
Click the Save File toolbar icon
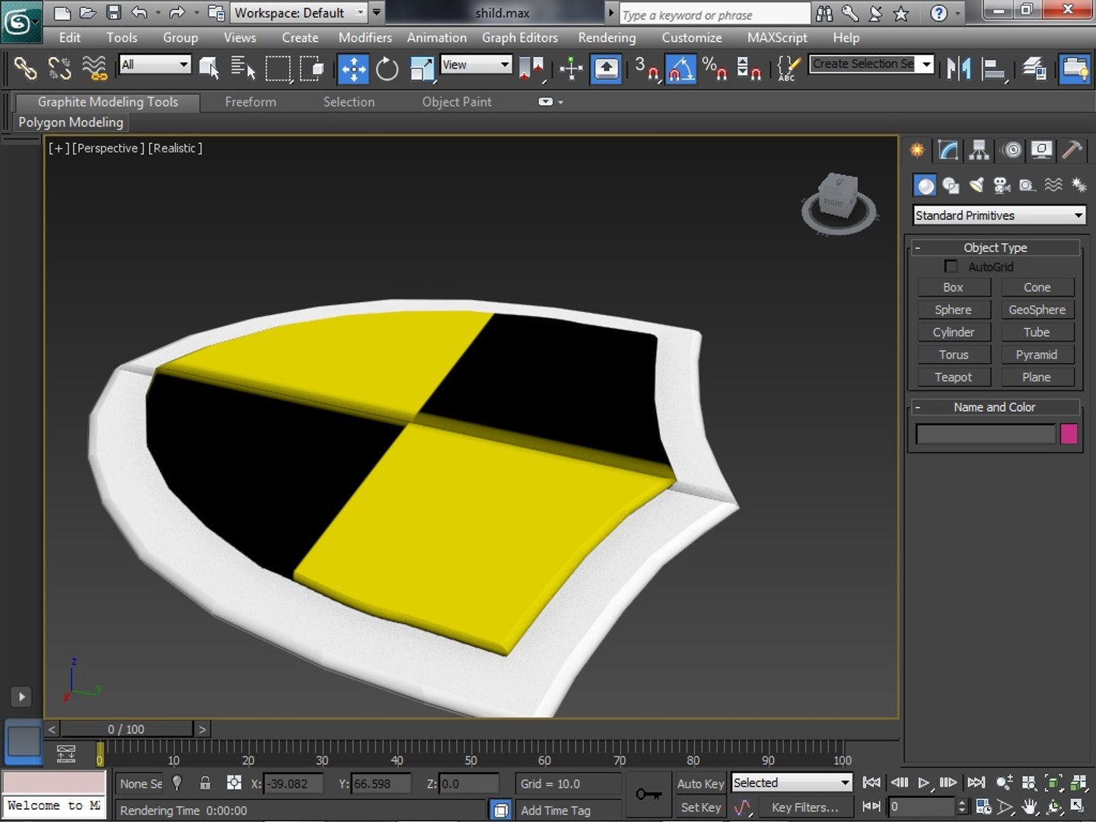click(113, 12)
